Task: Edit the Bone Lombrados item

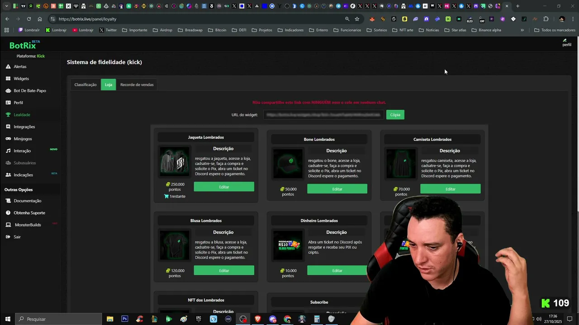Action: (x=337, y=189)
